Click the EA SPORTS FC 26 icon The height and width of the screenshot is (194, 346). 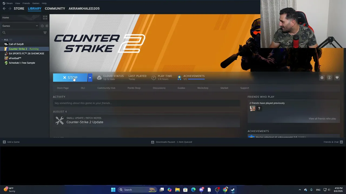tap(6, 54)
